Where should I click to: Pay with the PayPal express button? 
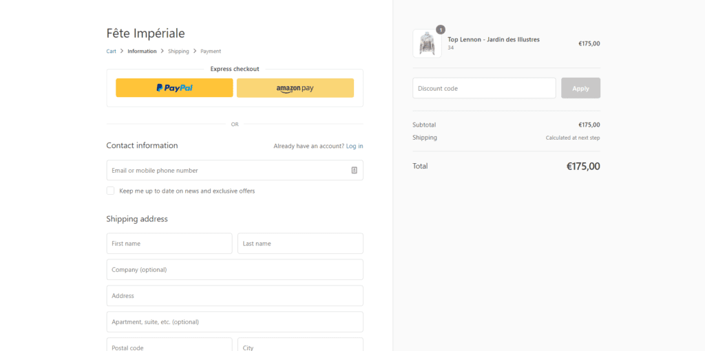click(x=174, y=88)
